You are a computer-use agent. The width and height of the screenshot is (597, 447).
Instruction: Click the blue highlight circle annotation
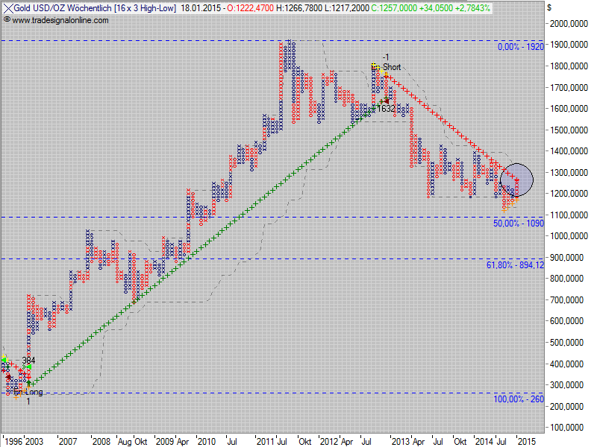[516, 180]
